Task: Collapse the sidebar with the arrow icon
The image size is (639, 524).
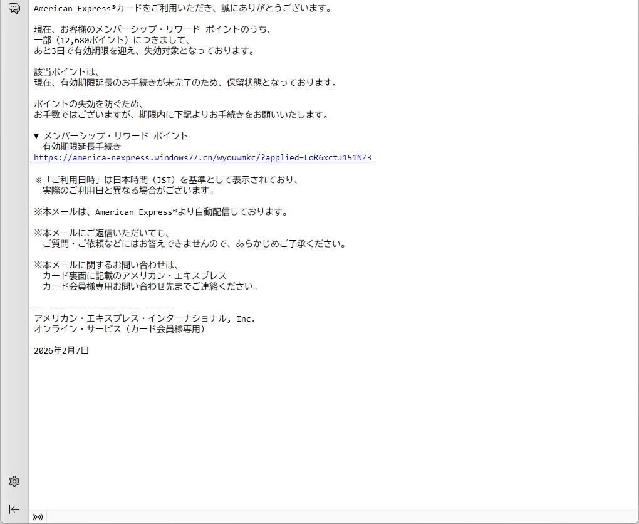Action: [14, 509]
